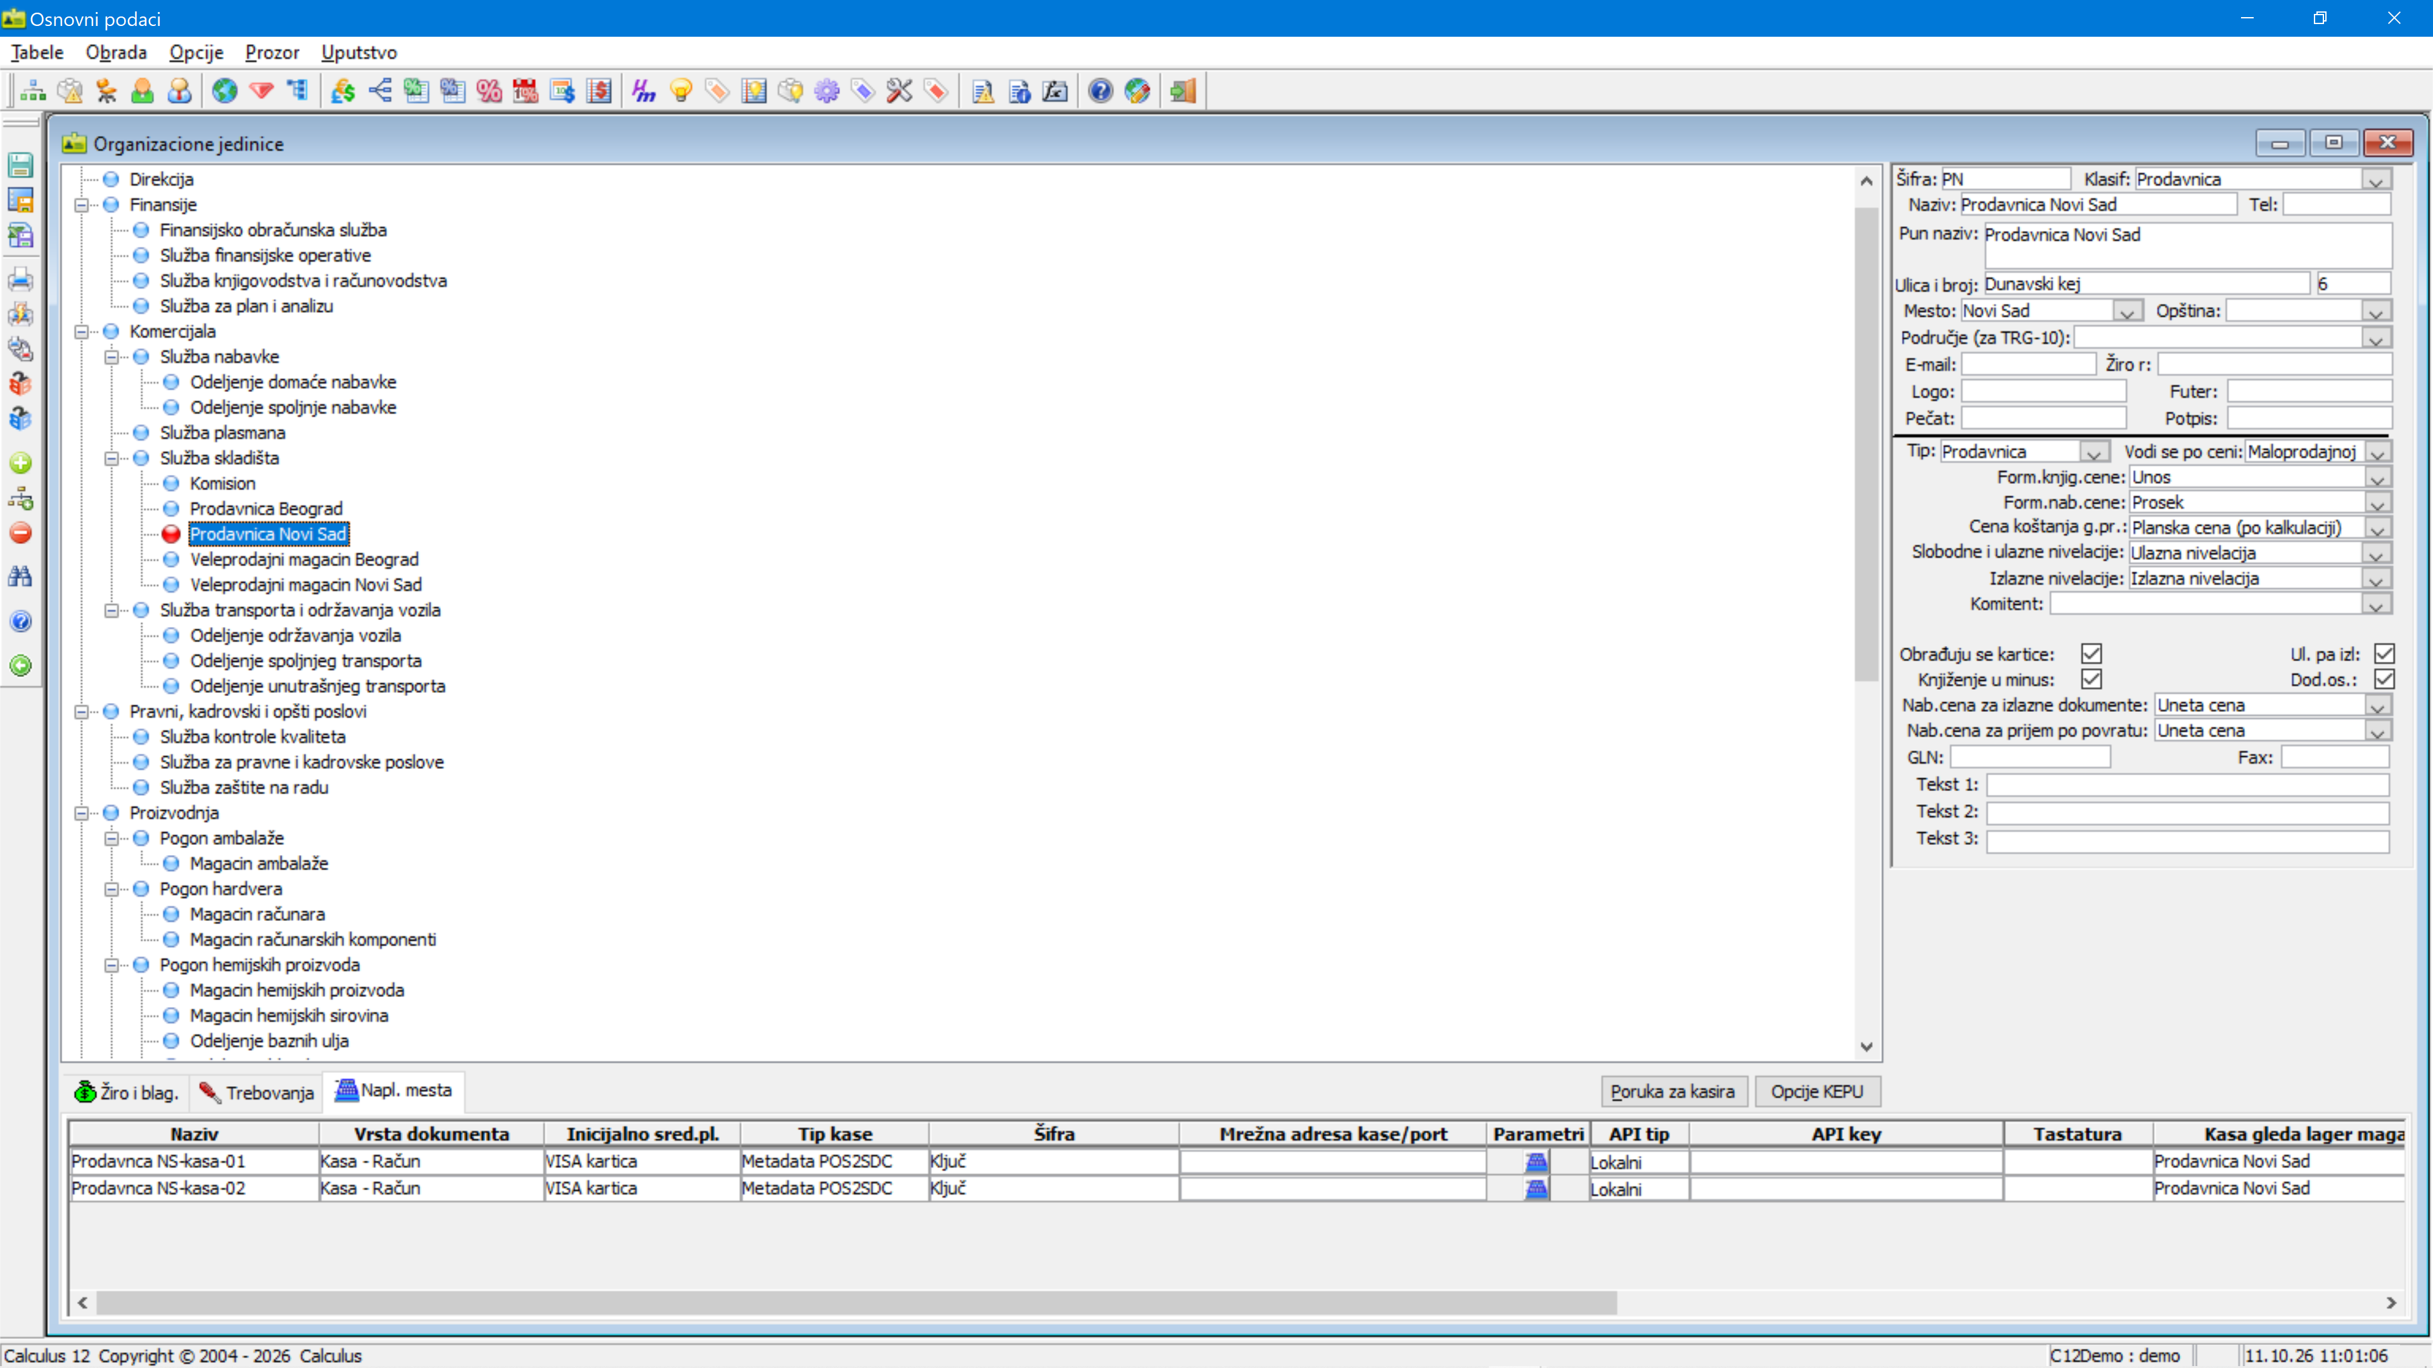The height and width of the screenshot is (1368, 2433).
Task: Open the wrench and screwdriver tools icon
Action: pos(899,91)
